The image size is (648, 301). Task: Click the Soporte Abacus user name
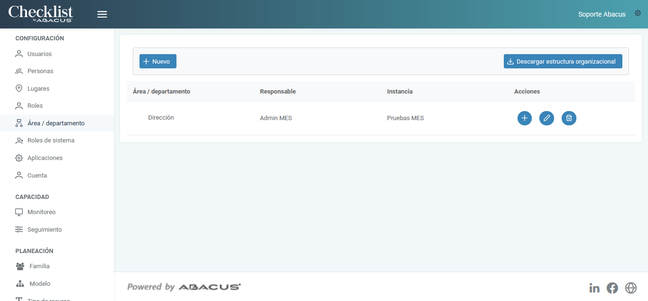click(602, 14)
